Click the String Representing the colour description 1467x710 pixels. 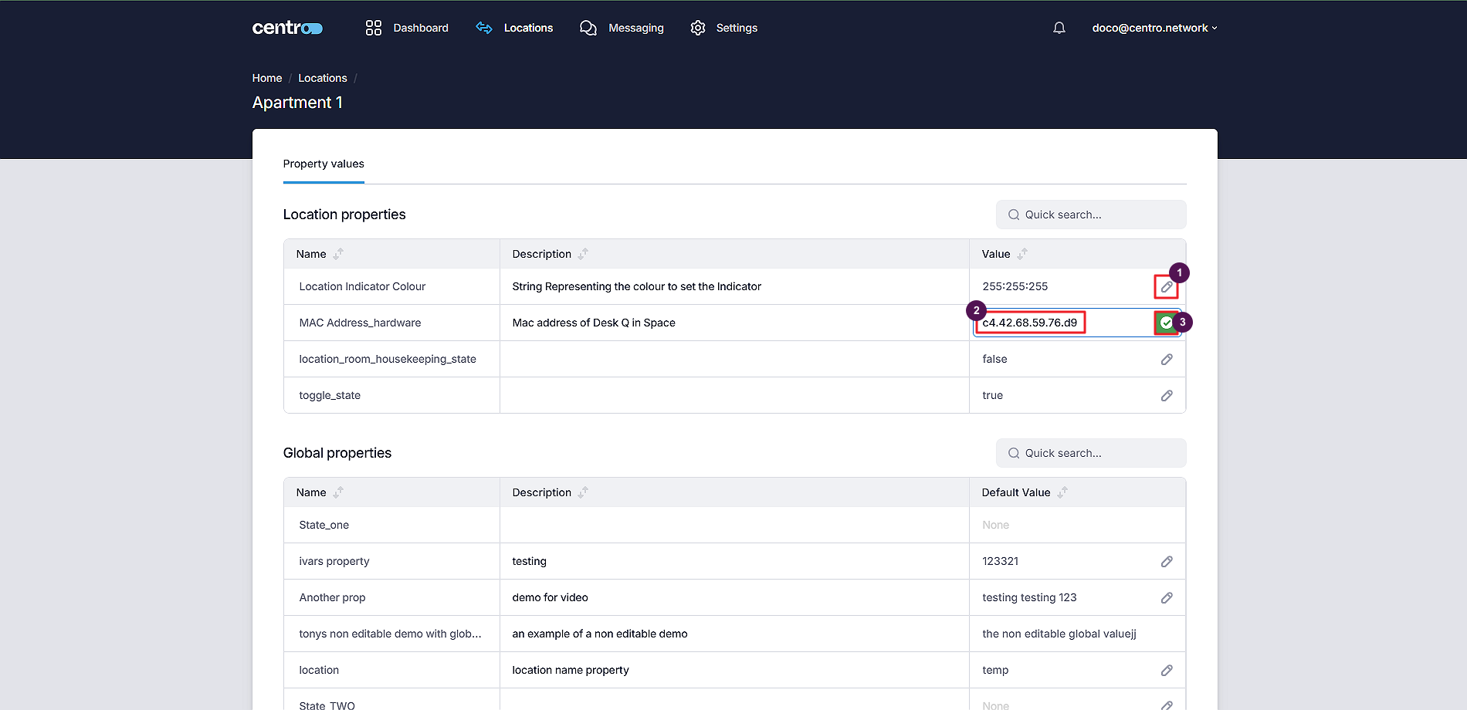(636, 286)
